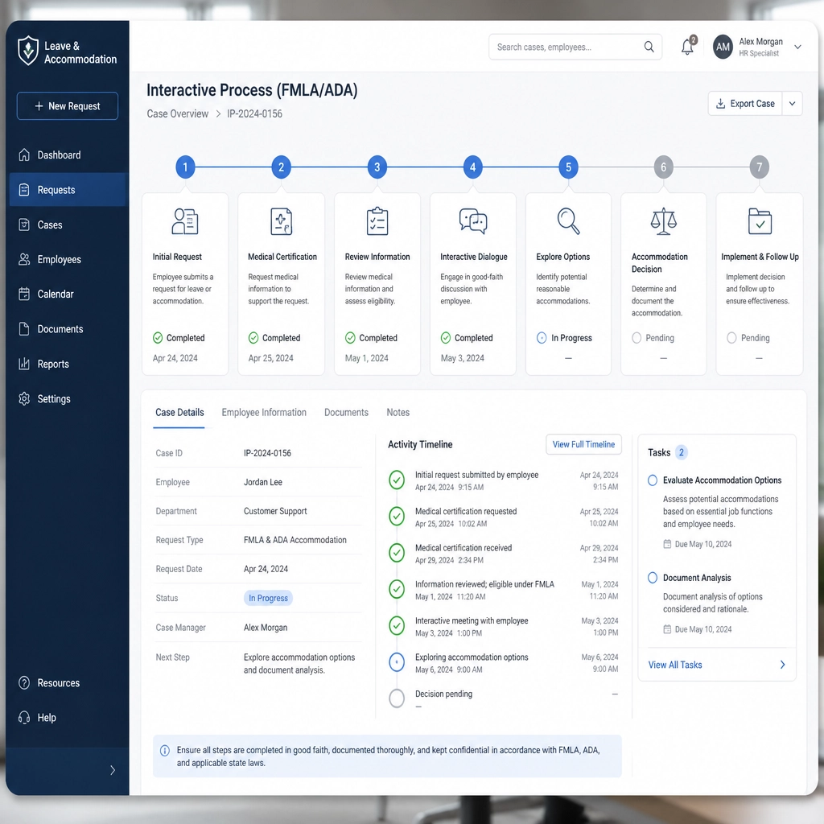This screenshot has width=824, height=824.
Task: Mark Document Analysis task complete
Action: [653, 578]
